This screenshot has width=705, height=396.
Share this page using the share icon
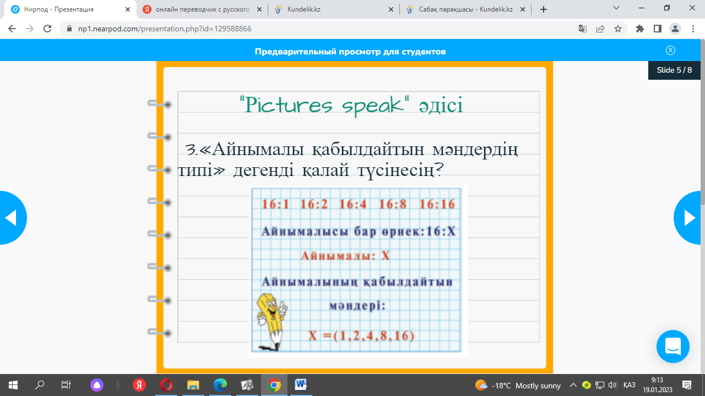click(600, 29)
